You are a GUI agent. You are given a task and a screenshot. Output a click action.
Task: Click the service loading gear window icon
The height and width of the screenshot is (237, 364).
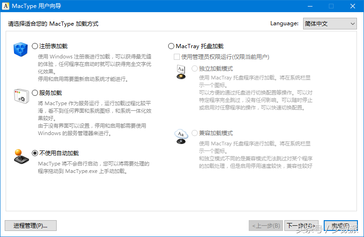point(21,96)
